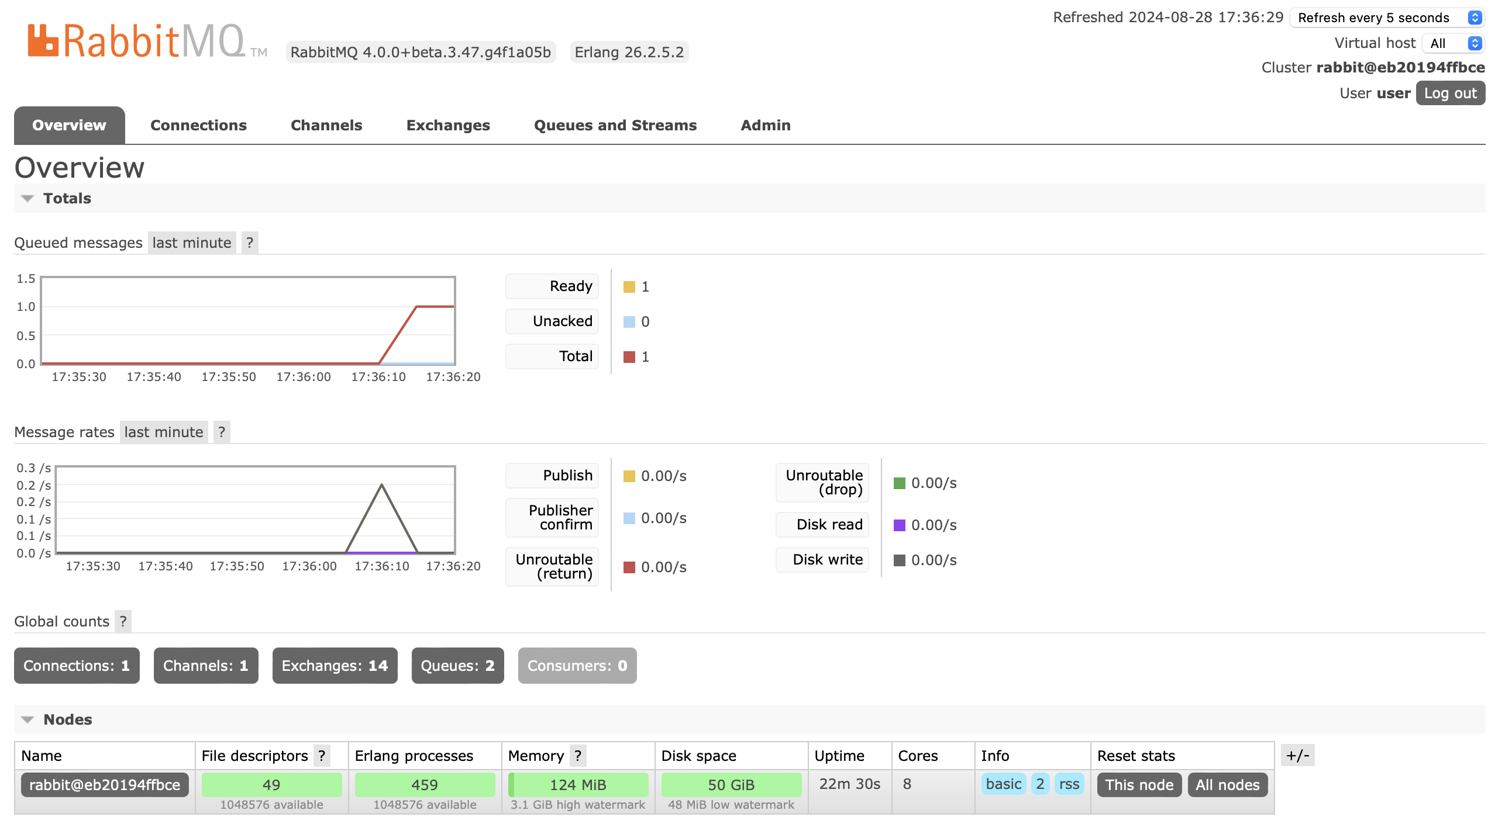Click the Queued messages chart

(248, 321)
